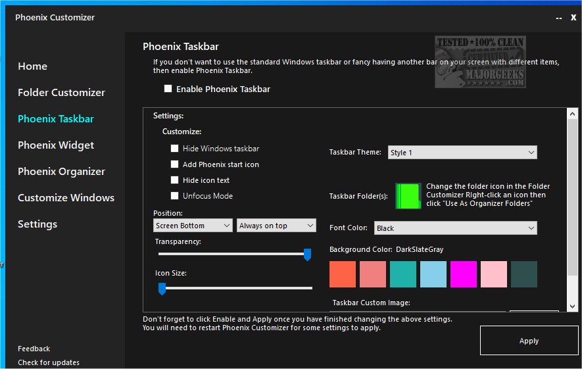Open the Taskbar Theme dropdown

(462, 153)
